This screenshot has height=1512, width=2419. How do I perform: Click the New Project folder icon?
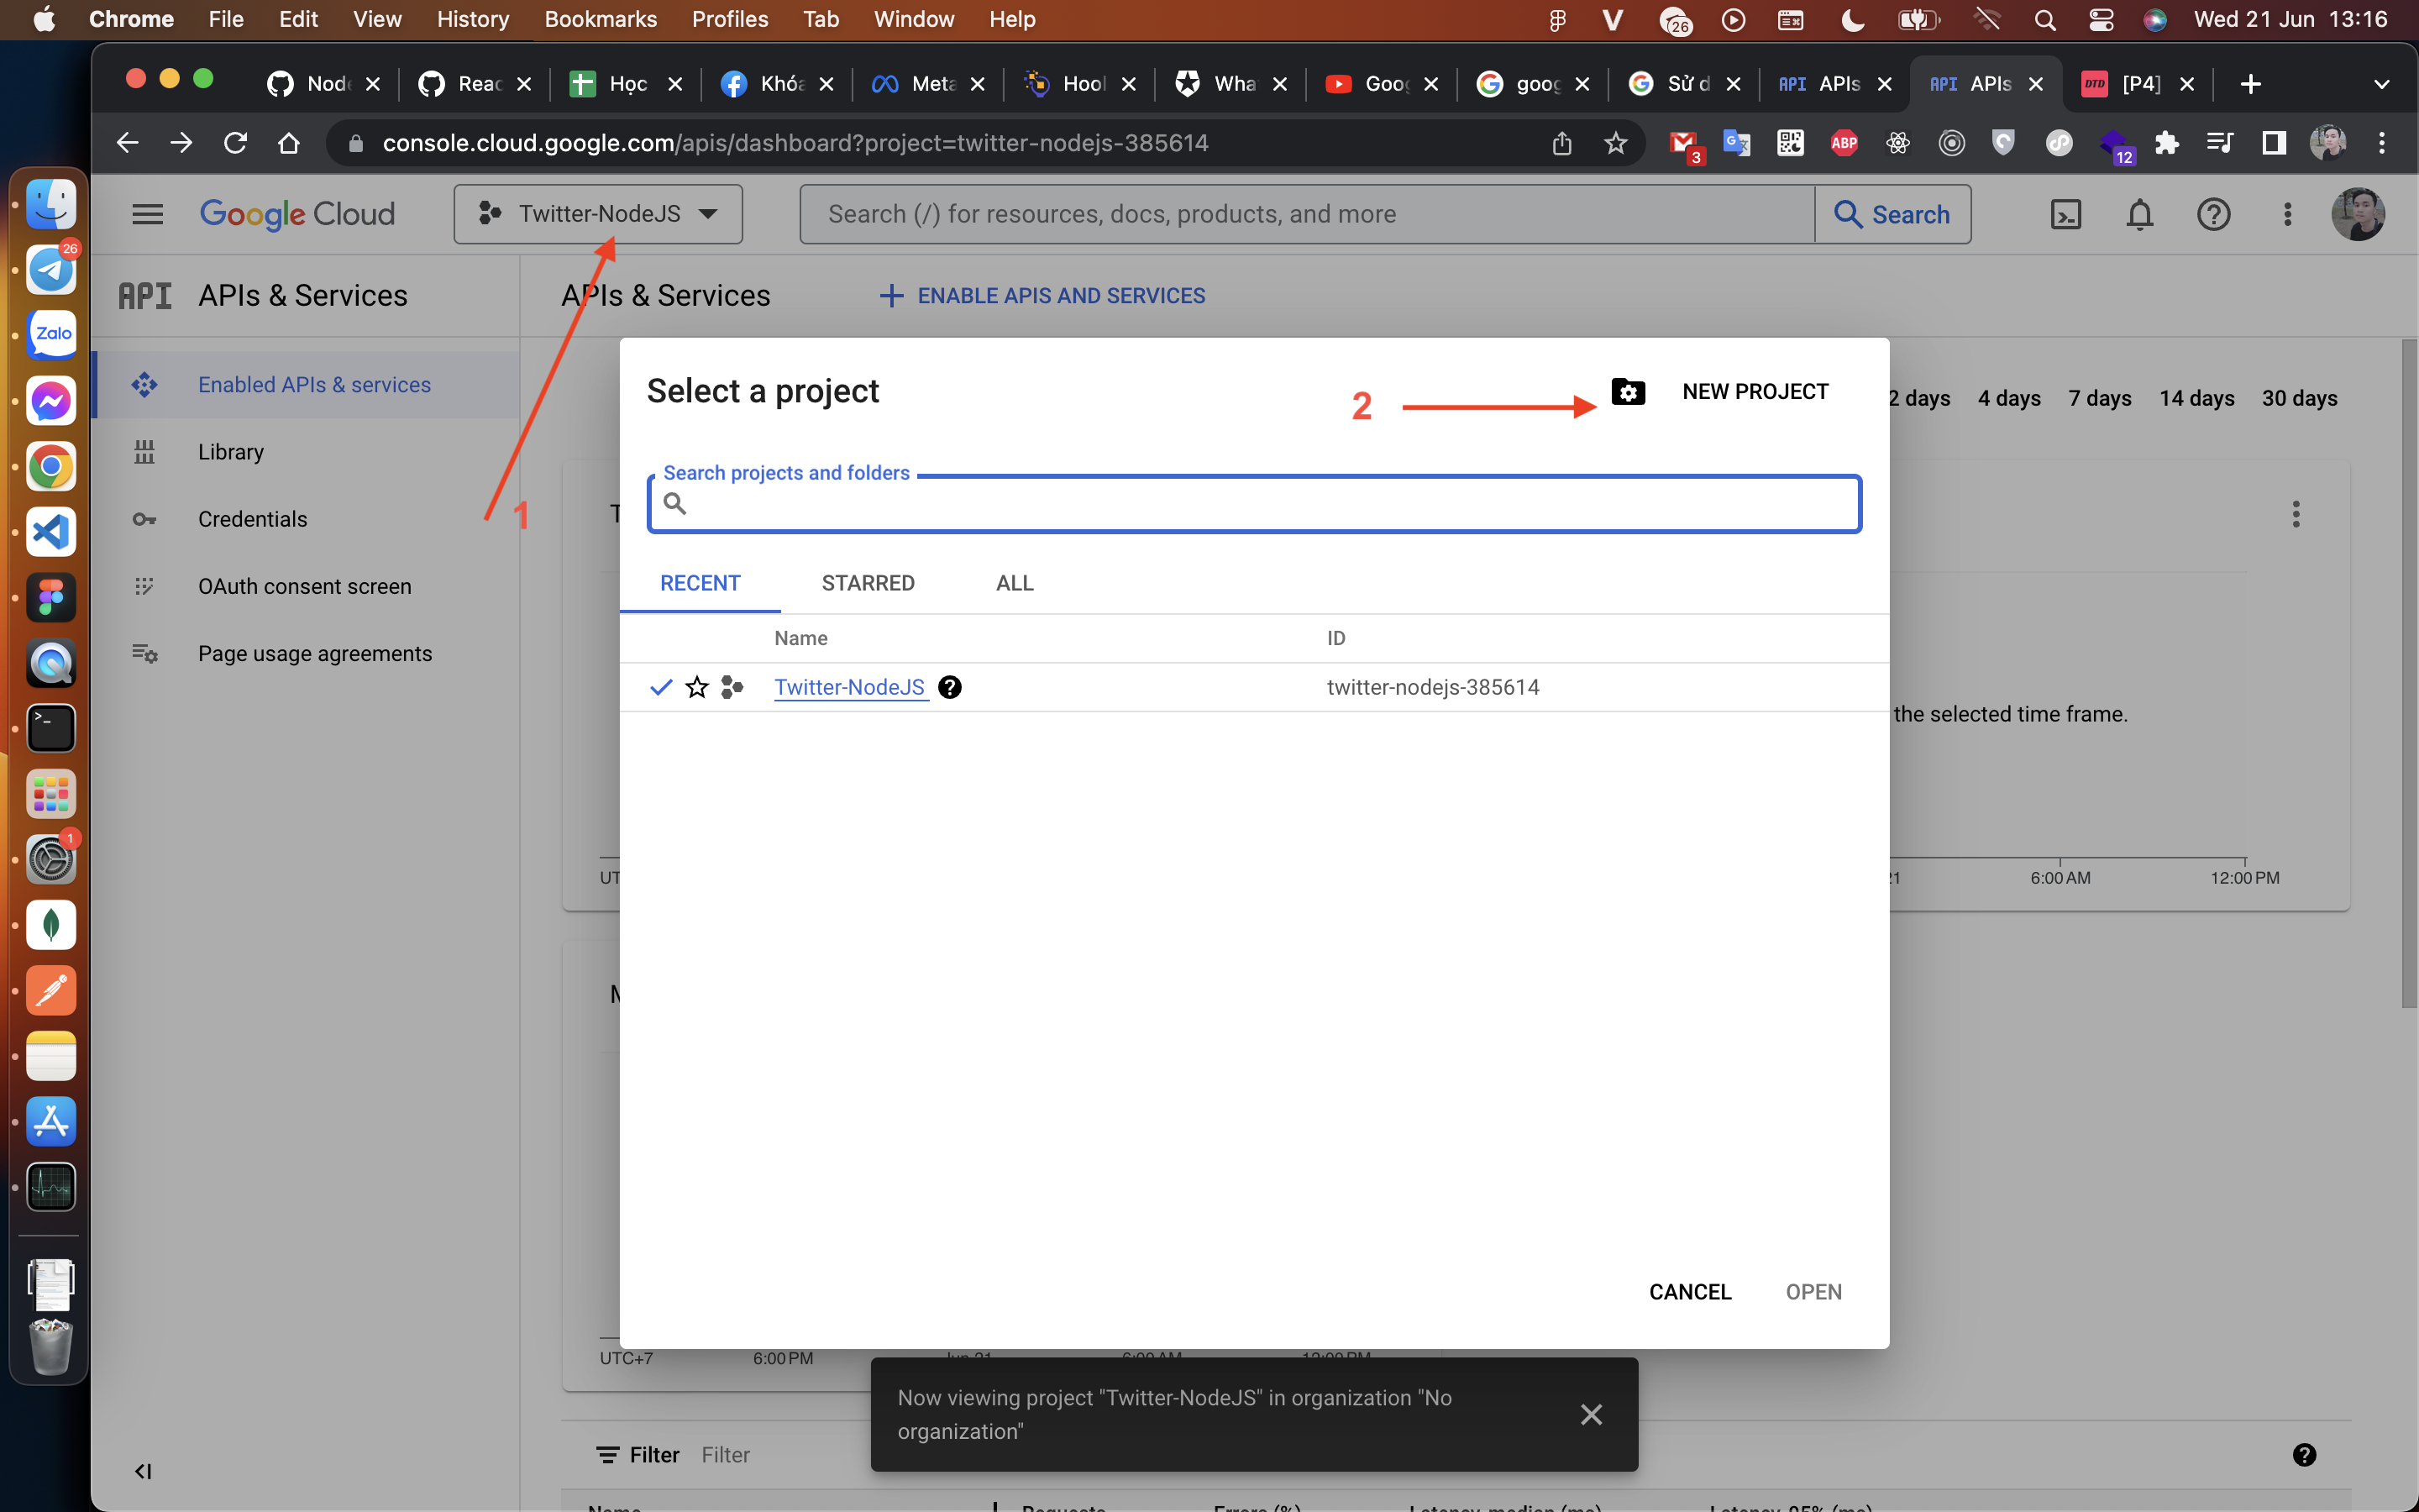(x=1629, y=391)
